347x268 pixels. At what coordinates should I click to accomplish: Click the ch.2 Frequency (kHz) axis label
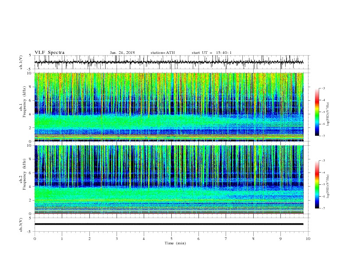tap(23, 174)
